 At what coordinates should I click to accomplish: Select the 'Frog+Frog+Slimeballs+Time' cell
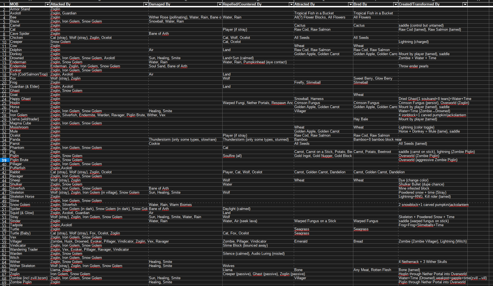(433, 225)
